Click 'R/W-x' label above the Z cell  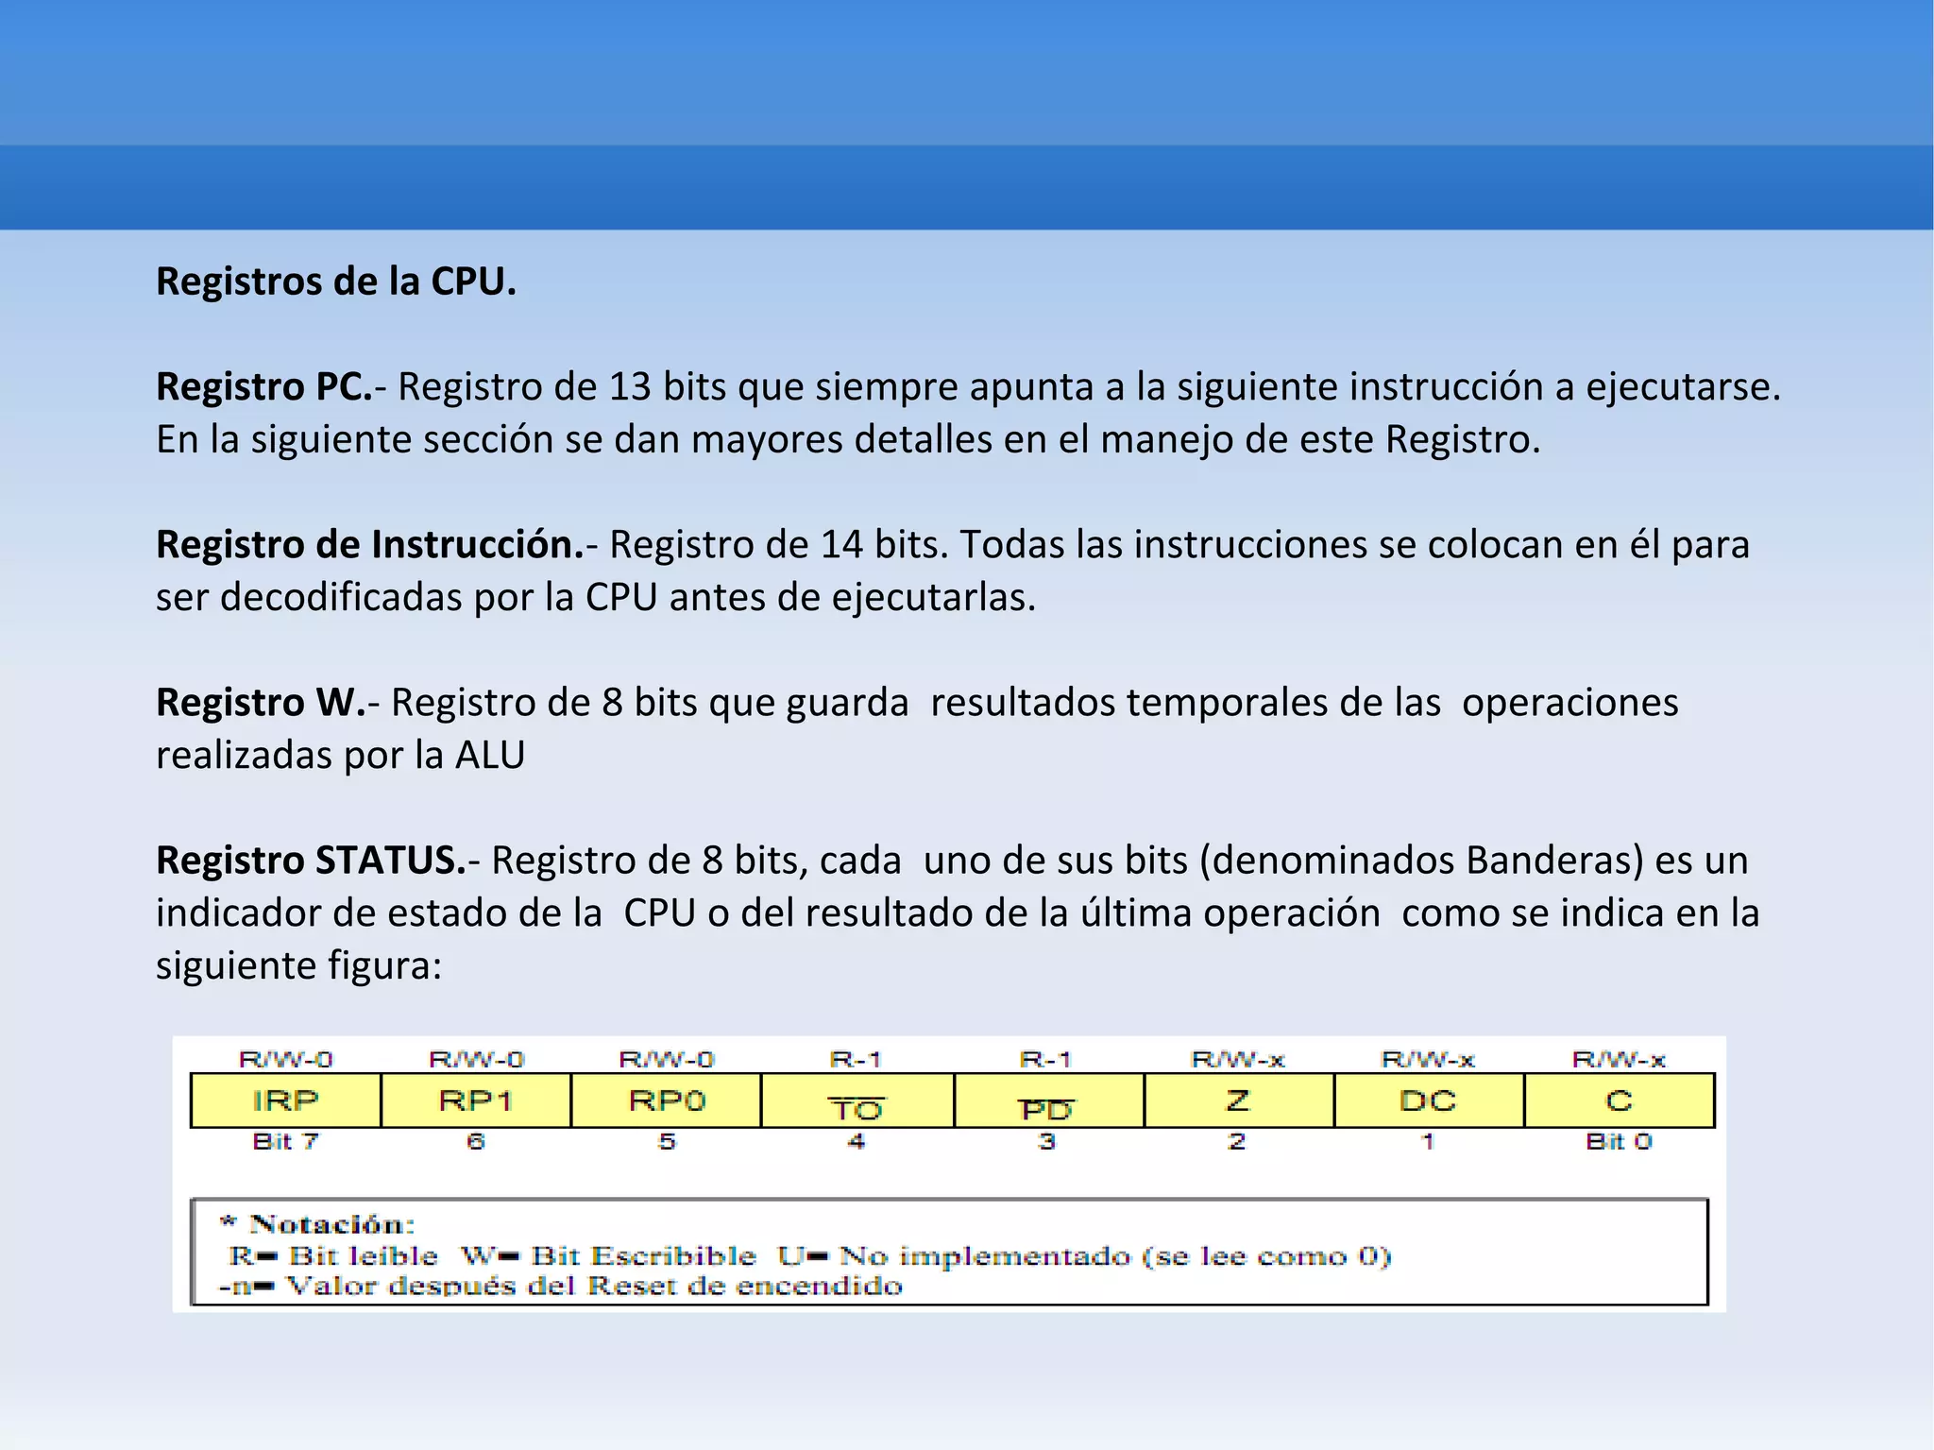pyautogui.click(x=1238, y=1060)
